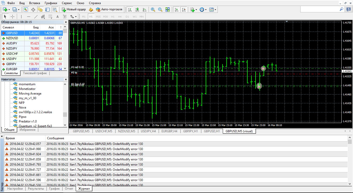Toggle the Strategy Tester icon

coord(55,10)
